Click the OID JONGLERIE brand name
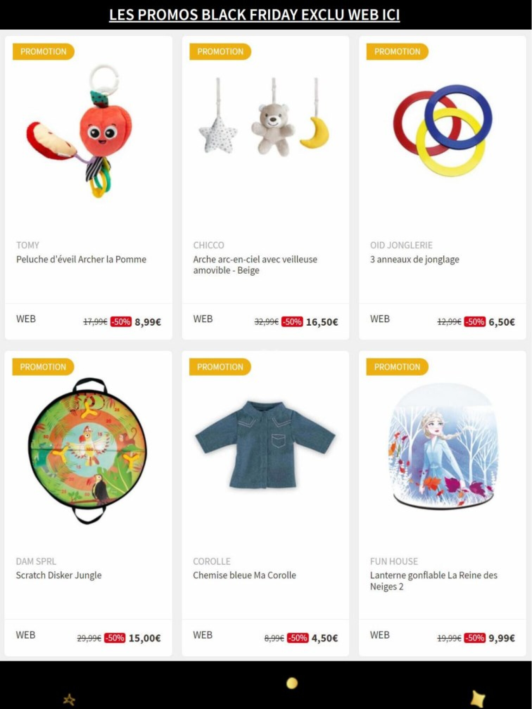The height and width of the screenshot is (709, 532). click(x=401, y=245)
